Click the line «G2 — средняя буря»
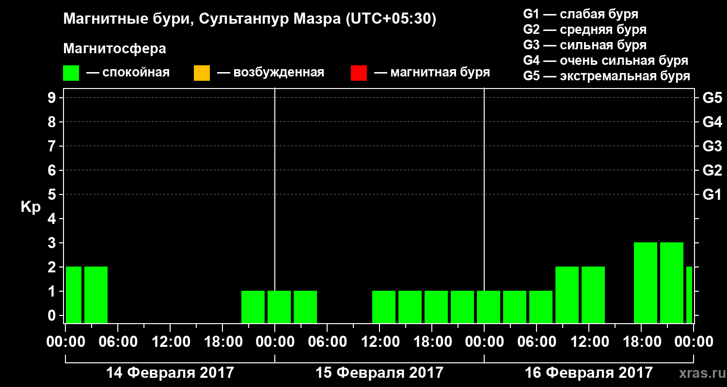727x387 pixels. pyautogui.click(x=585, y=30)
